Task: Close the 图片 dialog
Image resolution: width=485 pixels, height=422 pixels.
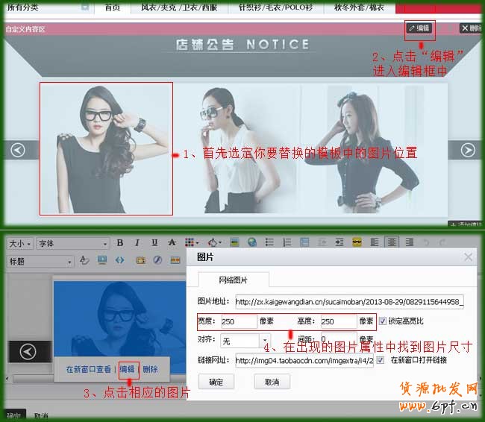Action: pyautogui.click(x=468, y=257)
